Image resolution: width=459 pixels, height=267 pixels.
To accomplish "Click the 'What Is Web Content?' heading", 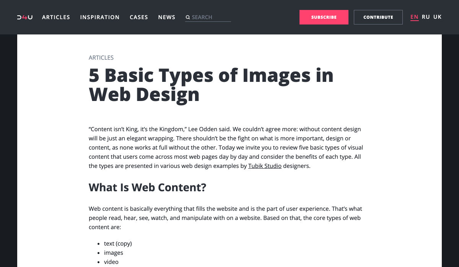I will pyautogui.click(x=147, y=187).
